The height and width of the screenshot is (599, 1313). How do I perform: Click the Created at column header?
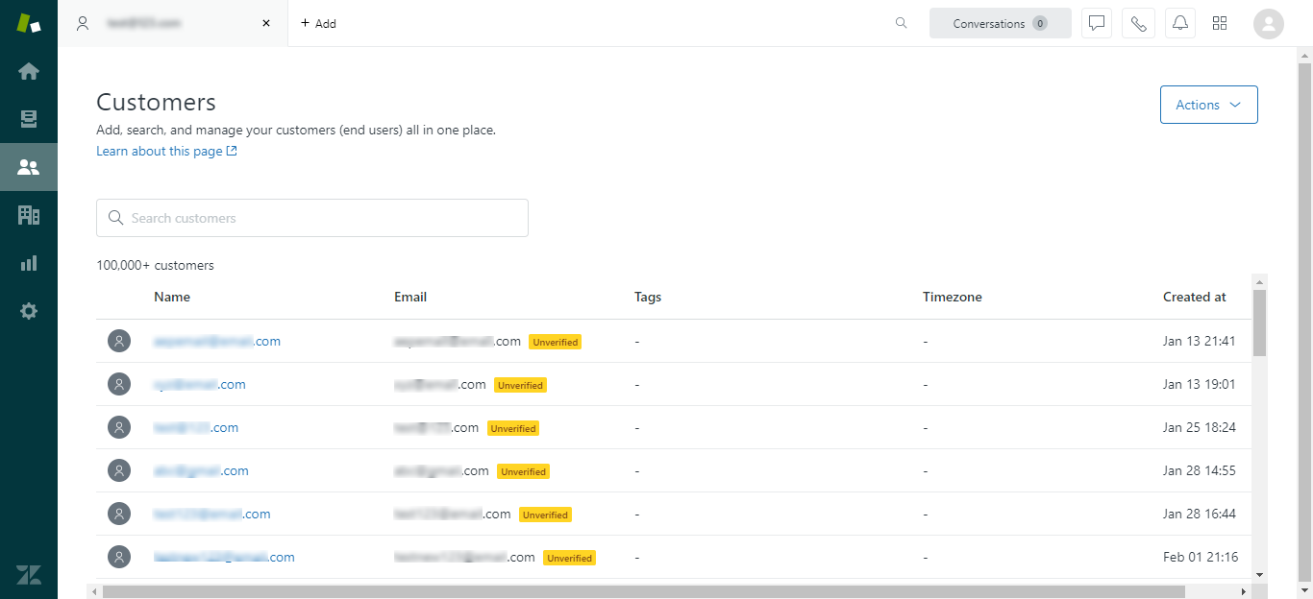[1194, 298]
